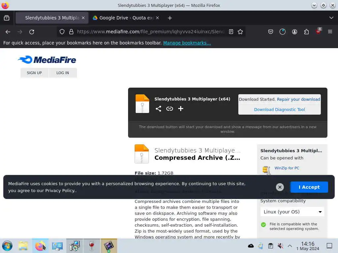Open a new tab with plus button
The width and height of the screenshot is (338, 253).
pos(170,18)
